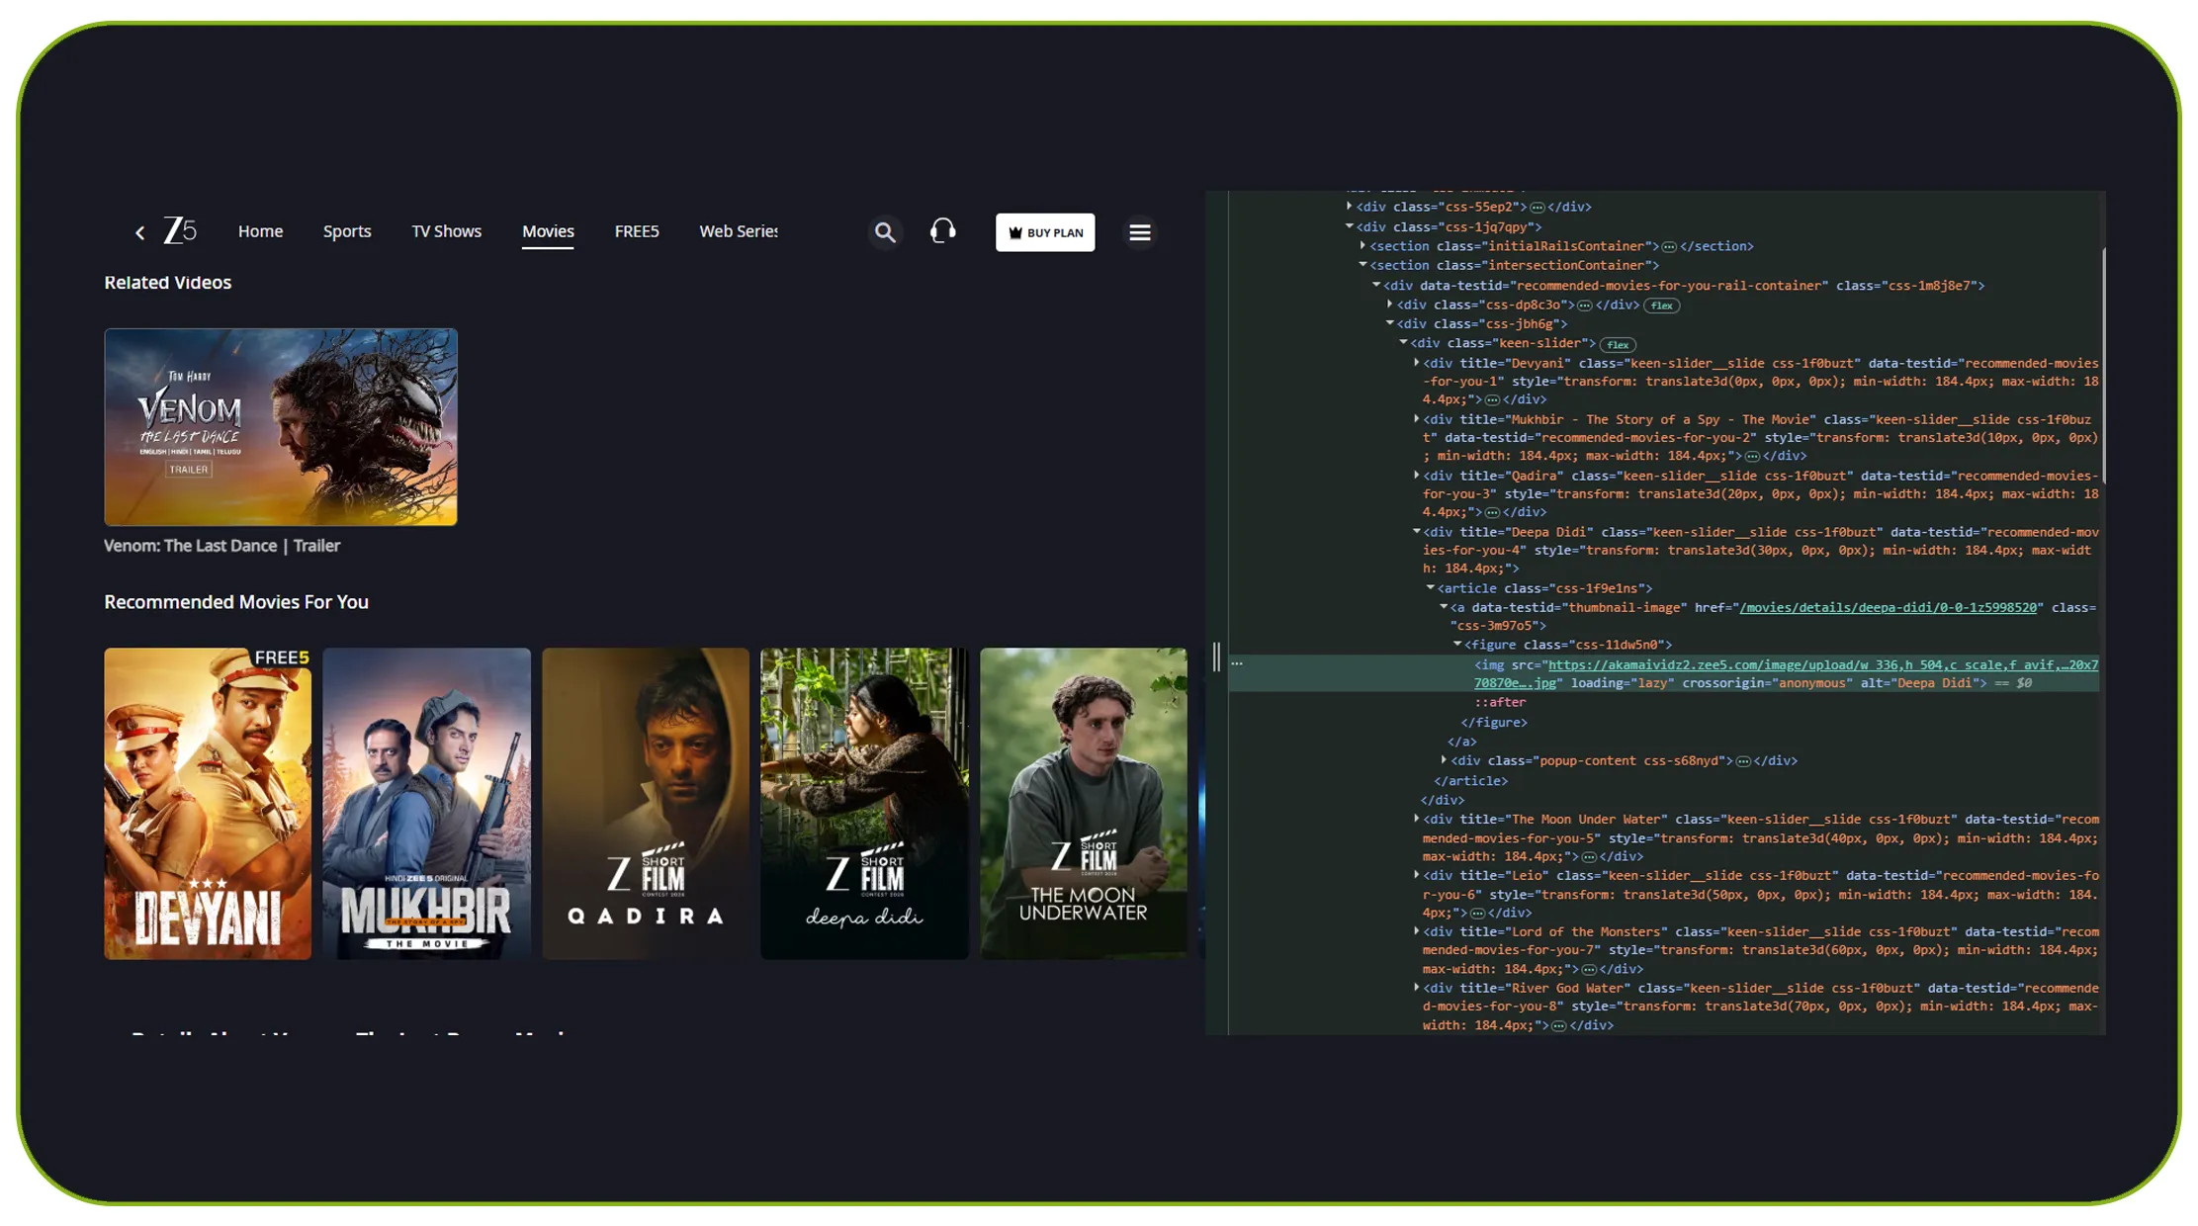The width and height of the screenshot is (2198, 1226).
Task: Collapse the css-jbh6g div node
Action: click(1389, 323)
